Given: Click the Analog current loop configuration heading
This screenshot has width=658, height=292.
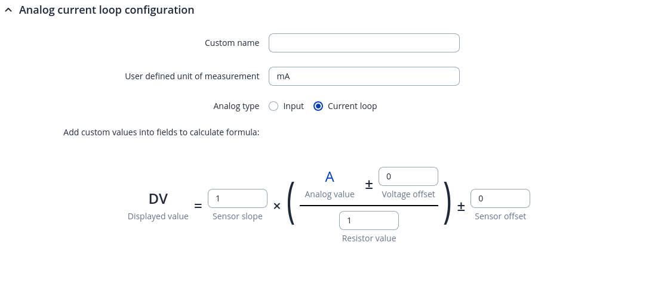Looking at the screenshot, I should pyautogui.click(x=106, y=10).
